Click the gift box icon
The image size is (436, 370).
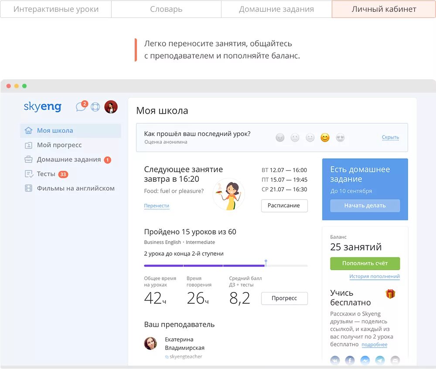390,294
